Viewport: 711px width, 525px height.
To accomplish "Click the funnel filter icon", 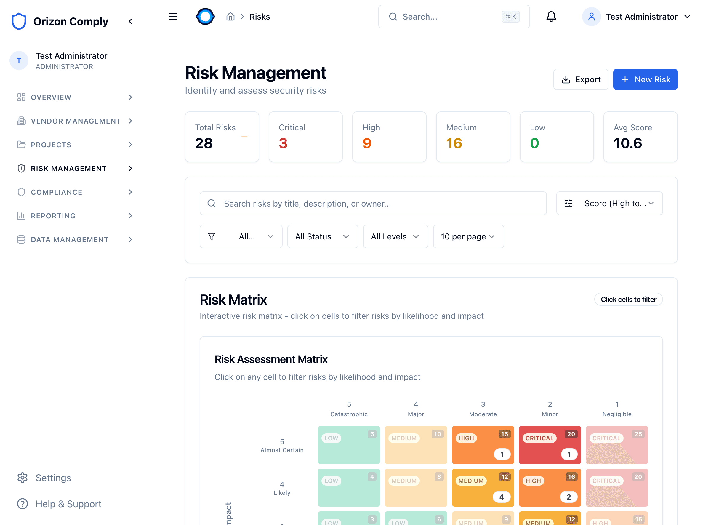I will (212, 236).
